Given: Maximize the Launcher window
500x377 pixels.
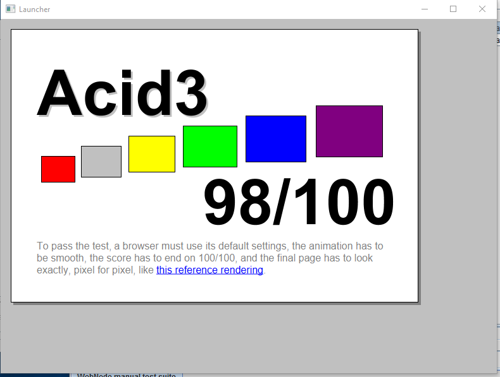Looking at the screenshot, I should pos(453,9).
